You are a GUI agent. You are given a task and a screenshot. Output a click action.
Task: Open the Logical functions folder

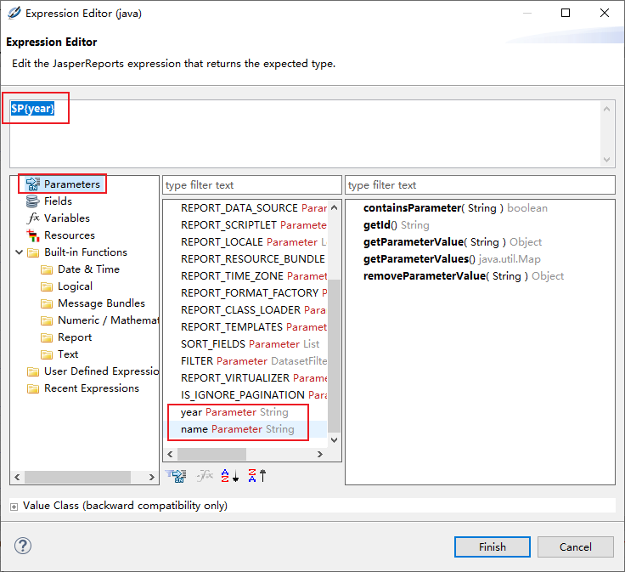(75, 286)
